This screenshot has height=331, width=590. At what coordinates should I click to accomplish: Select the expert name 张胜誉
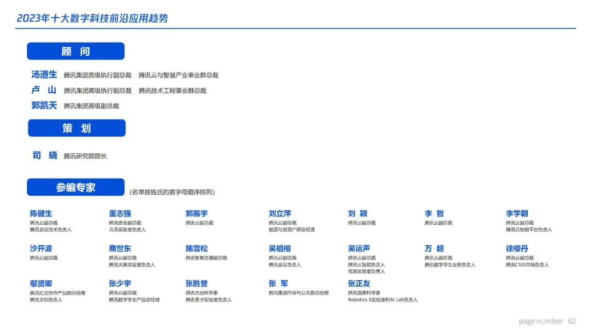click(x=197, y=283)
